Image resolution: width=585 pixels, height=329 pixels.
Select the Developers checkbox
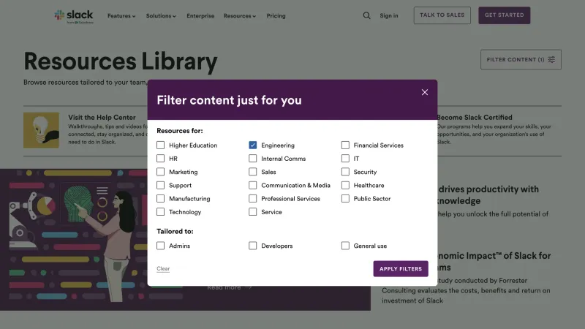(252, 246)
